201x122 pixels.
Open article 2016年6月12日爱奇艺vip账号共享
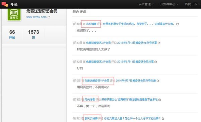(137, 43)
